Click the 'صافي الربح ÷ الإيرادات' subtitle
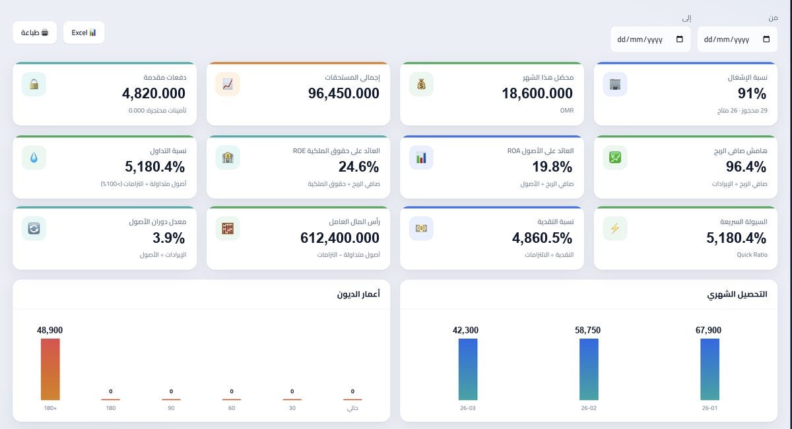 [x=739, y=183]
